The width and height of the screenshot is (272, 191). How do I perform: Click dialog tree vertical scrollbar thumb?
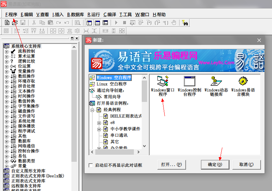144,91
